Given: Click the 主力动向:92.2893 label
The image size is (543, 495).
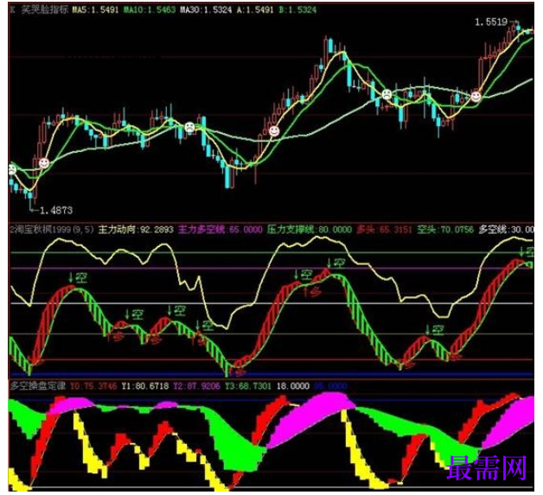Looking at the screenshot, I should pos(136,230).
